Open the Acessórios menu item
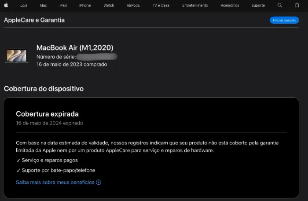The image size is (308, 201). click(x=230, y=5)
